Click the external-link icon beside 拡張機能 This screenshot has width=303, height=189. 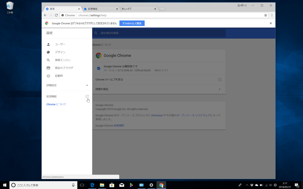point(87,97)
